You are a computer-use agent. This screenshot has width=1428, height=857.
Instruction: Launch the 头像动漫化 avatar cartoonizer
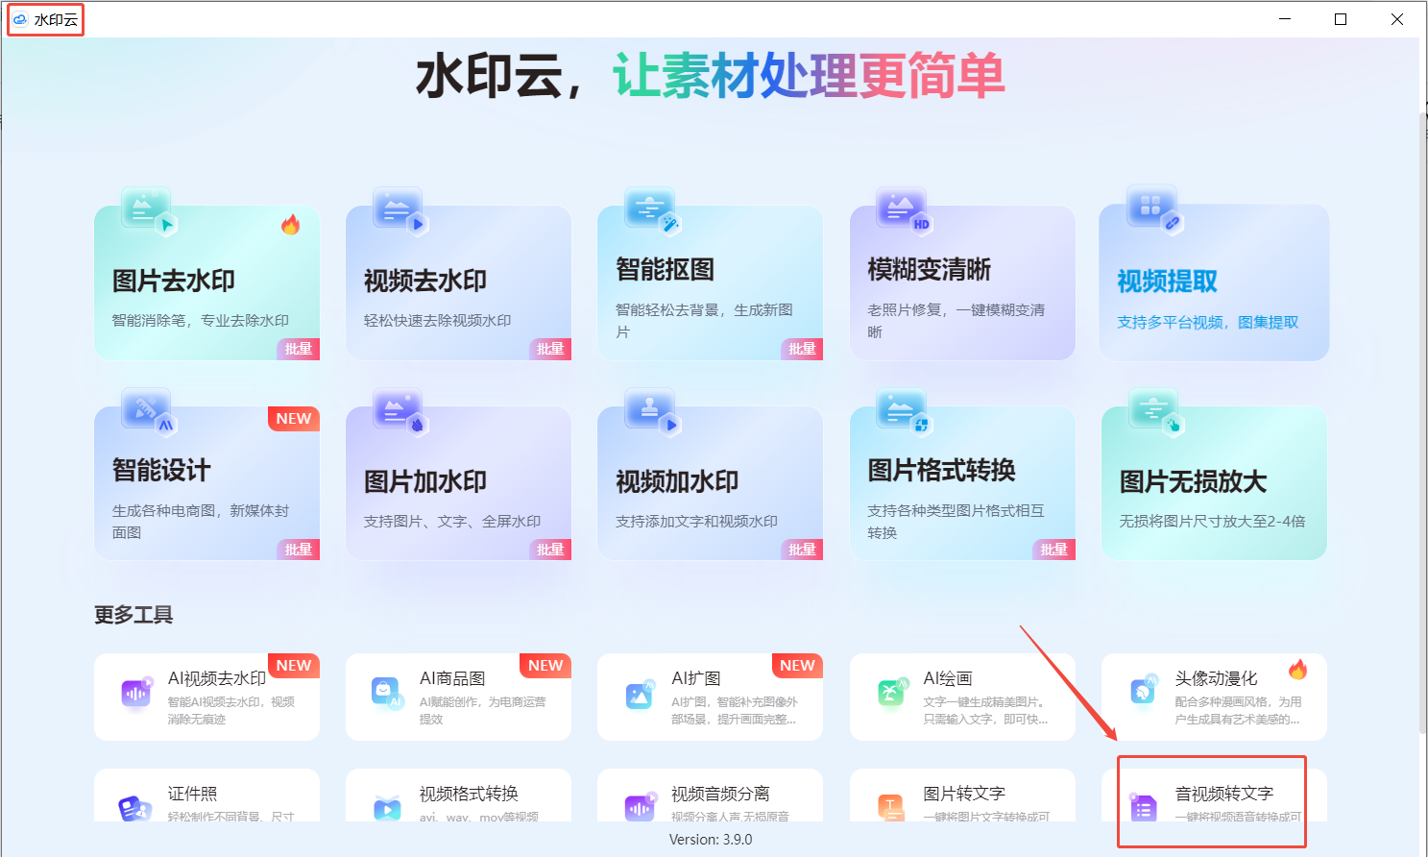[x=1213, y=697]
